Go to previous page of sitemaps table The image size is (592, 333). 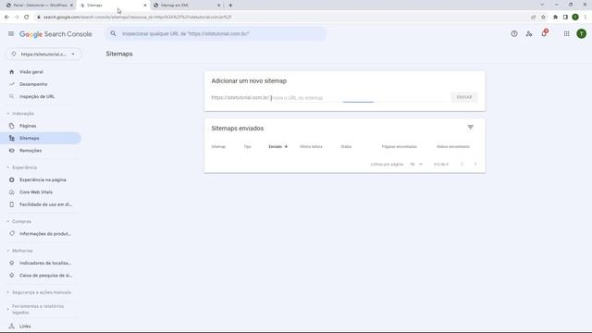[462, 165]
